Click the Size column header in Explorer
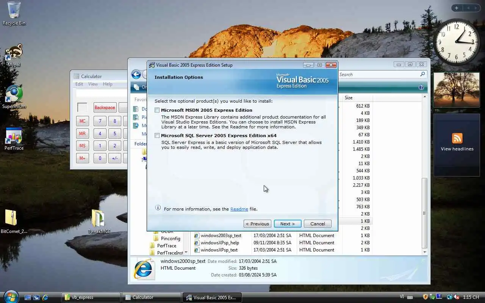 point(357,98)
